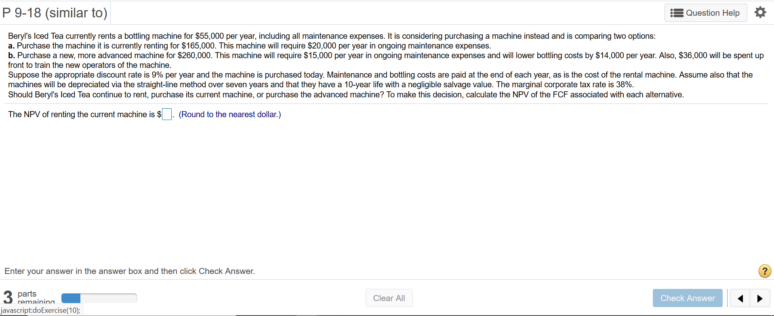
Task: Click the Check Answer button
Action: coord(688,298)
